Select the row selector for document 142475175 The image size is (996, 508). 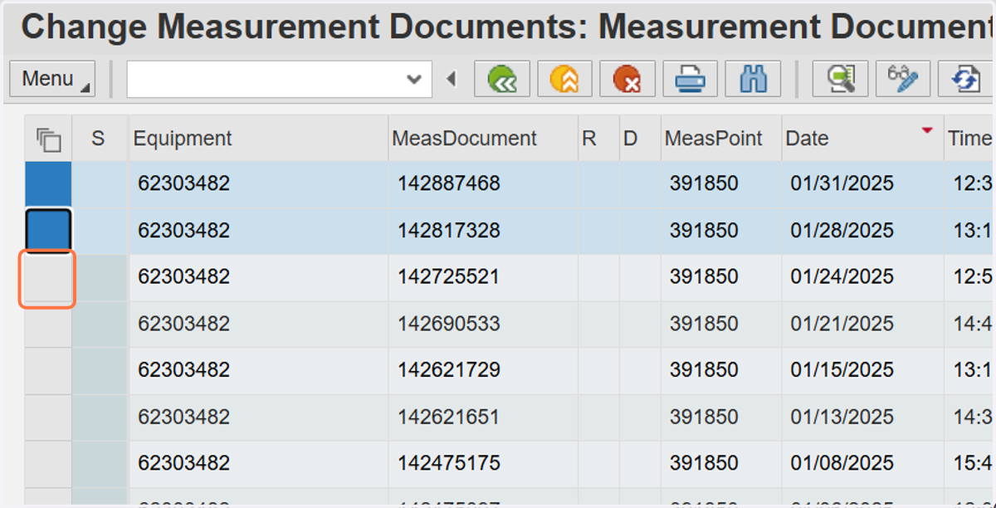pos(49,463)
